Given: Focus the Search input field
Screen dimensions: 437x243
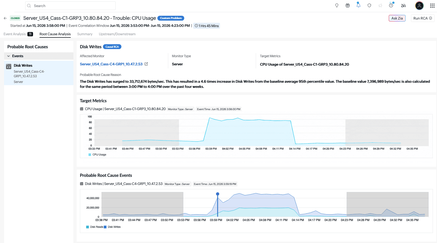Looking at the screenshot, I should coord(70,6).
